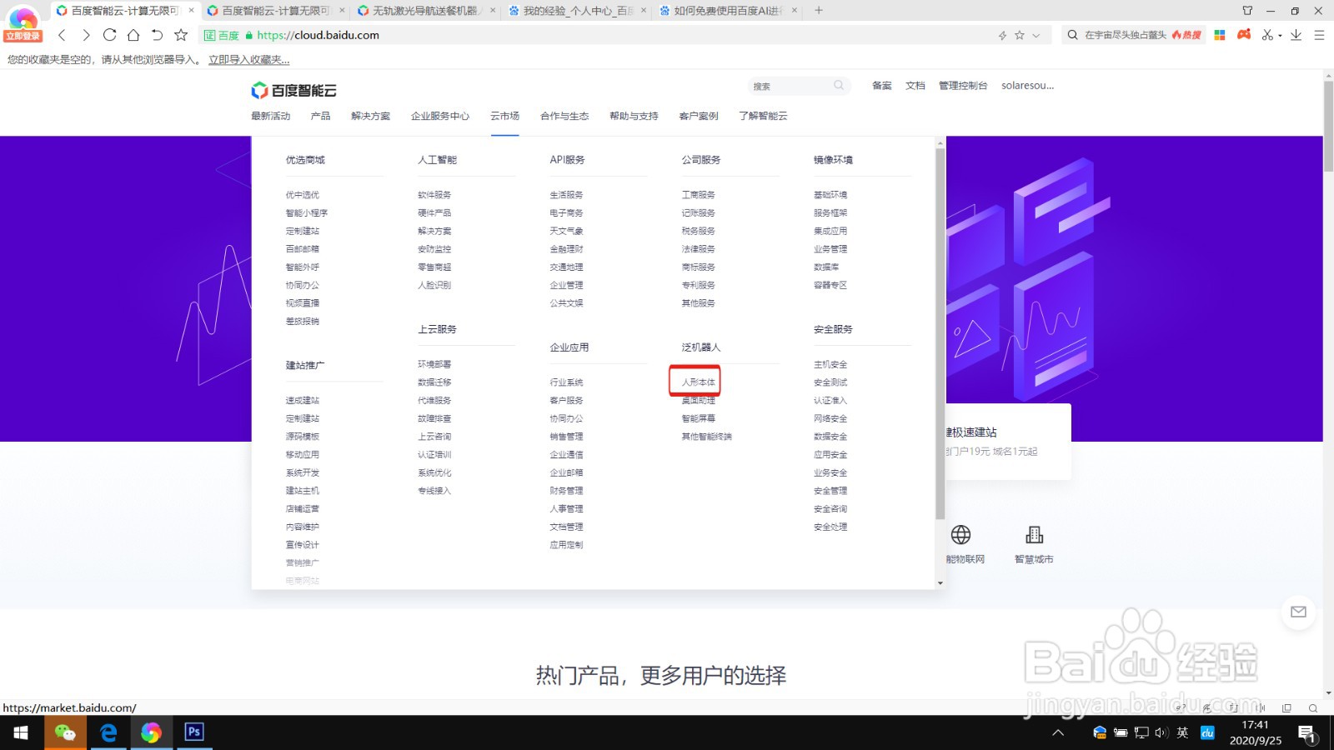Click the undo-close-tab restore icon
This screenshot has height=750, width=1334.
(x=157, y=35)
